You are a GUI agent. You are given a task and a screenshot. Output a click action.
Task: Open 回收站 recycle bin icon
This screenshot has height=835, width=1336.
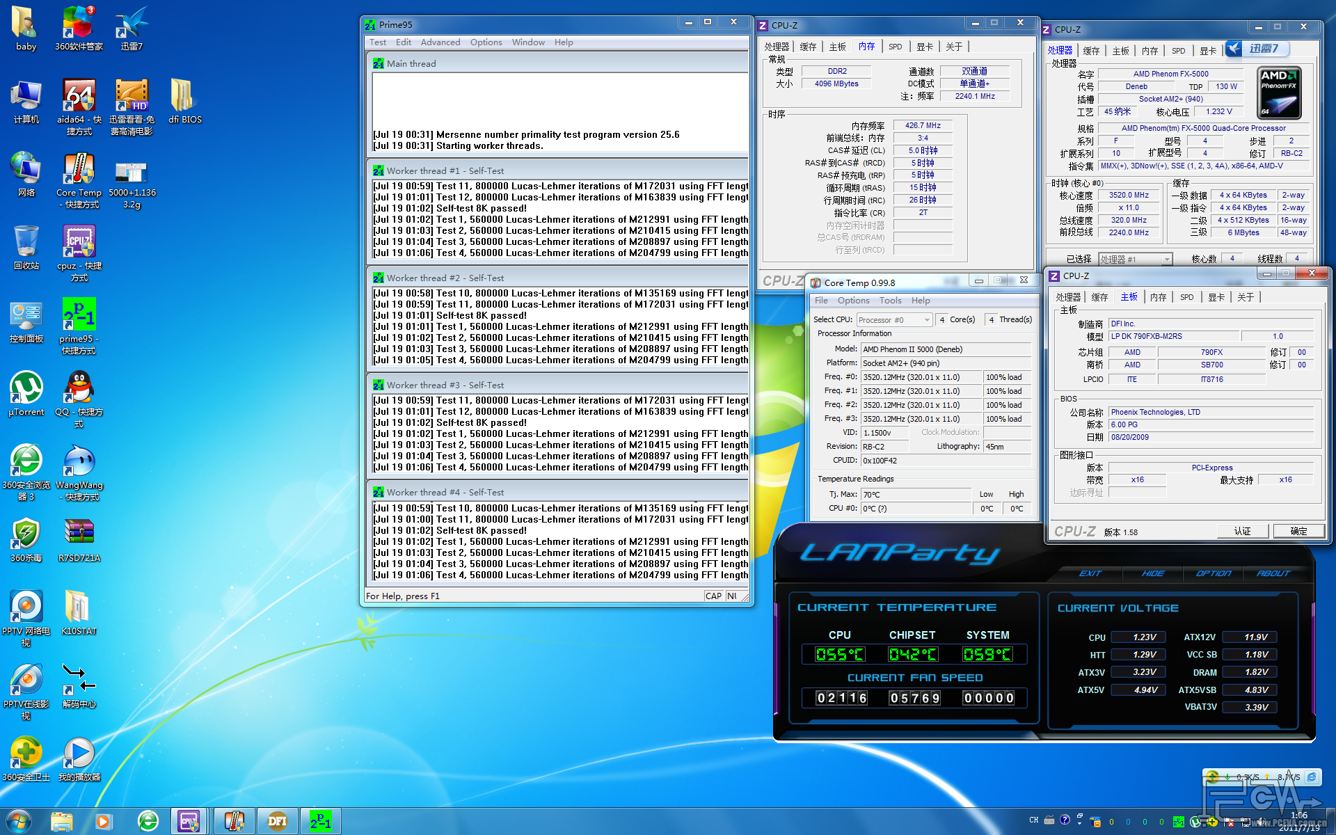coord(26,248)
